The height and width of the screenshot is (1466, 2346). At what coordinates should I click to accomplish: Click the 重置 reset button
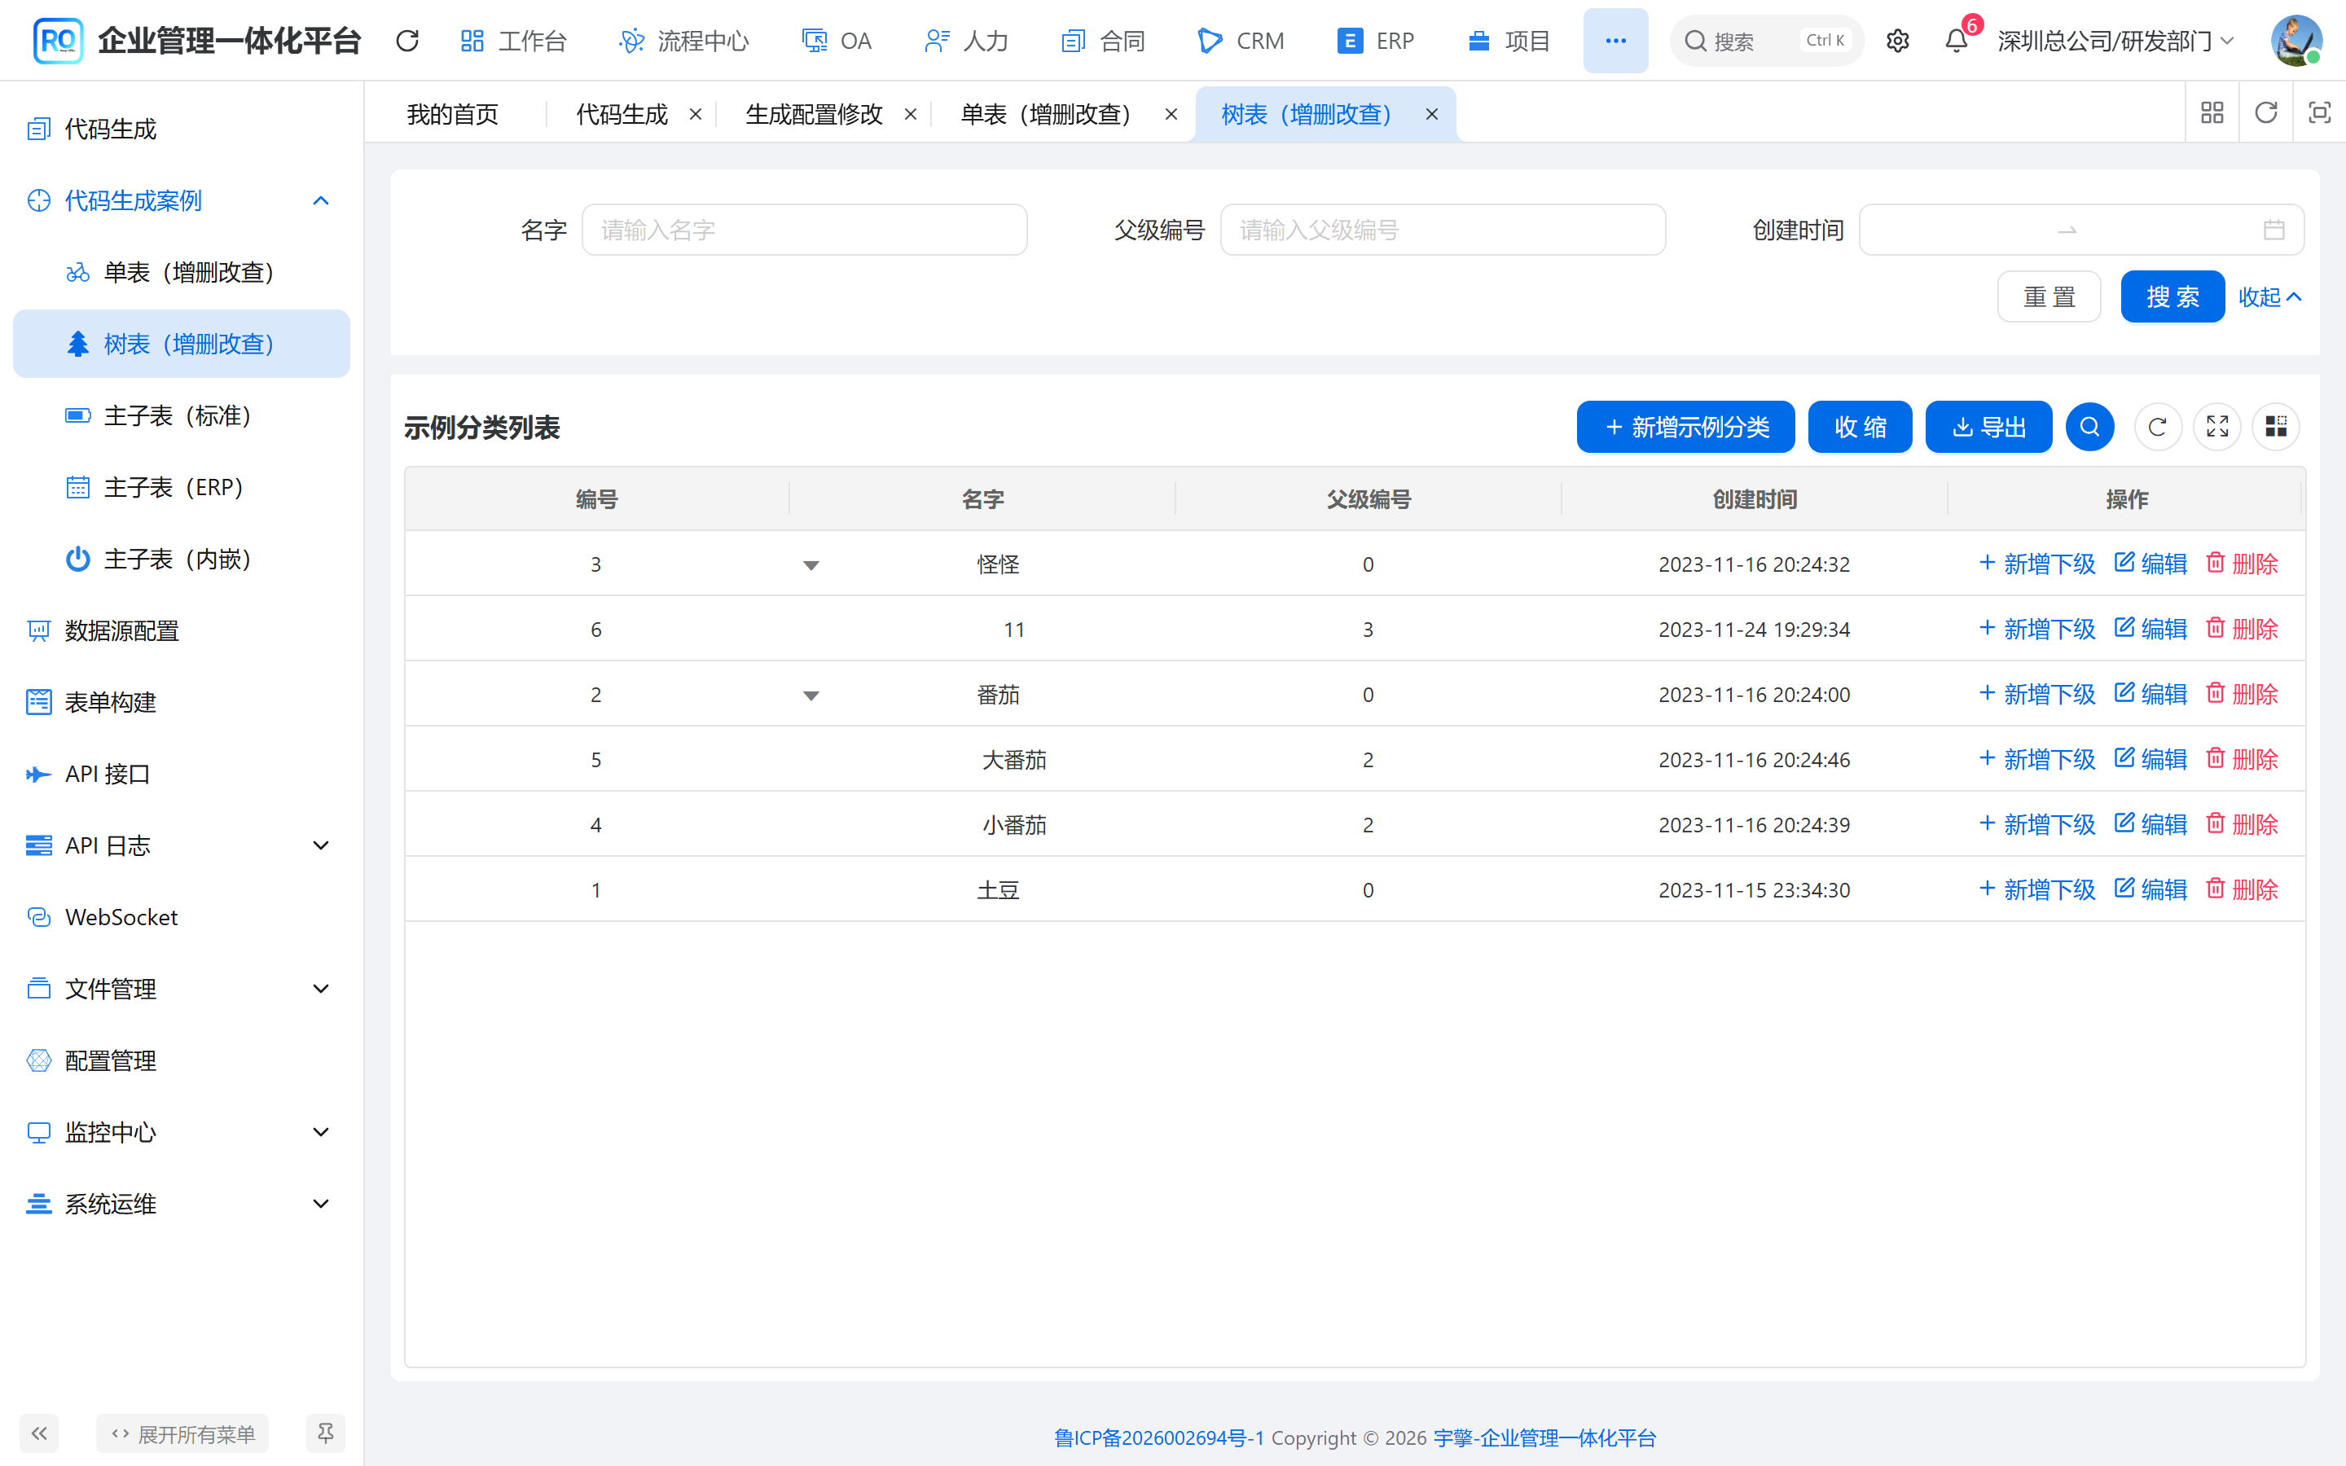tap(2049, 296)
